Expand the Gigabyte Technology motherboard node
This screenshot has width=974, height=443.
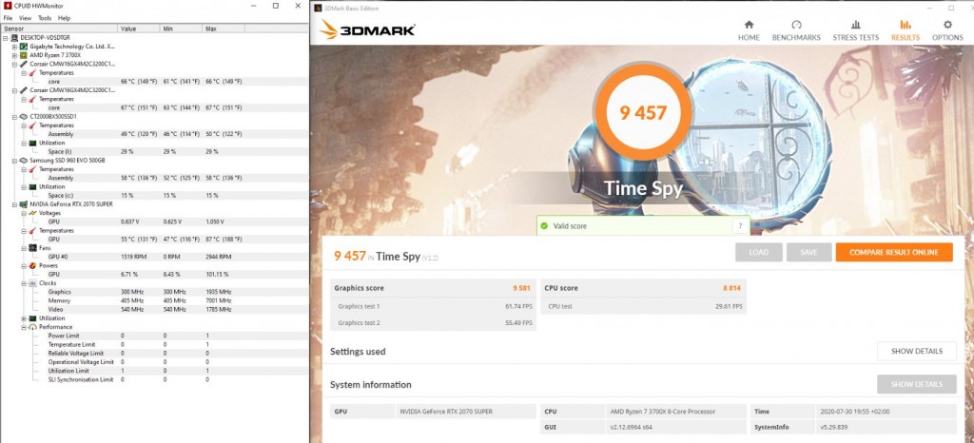coord(15,46)
